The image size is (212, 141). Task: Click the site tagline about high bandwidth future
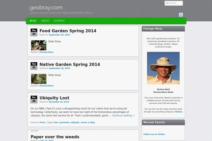pos(61,13)
